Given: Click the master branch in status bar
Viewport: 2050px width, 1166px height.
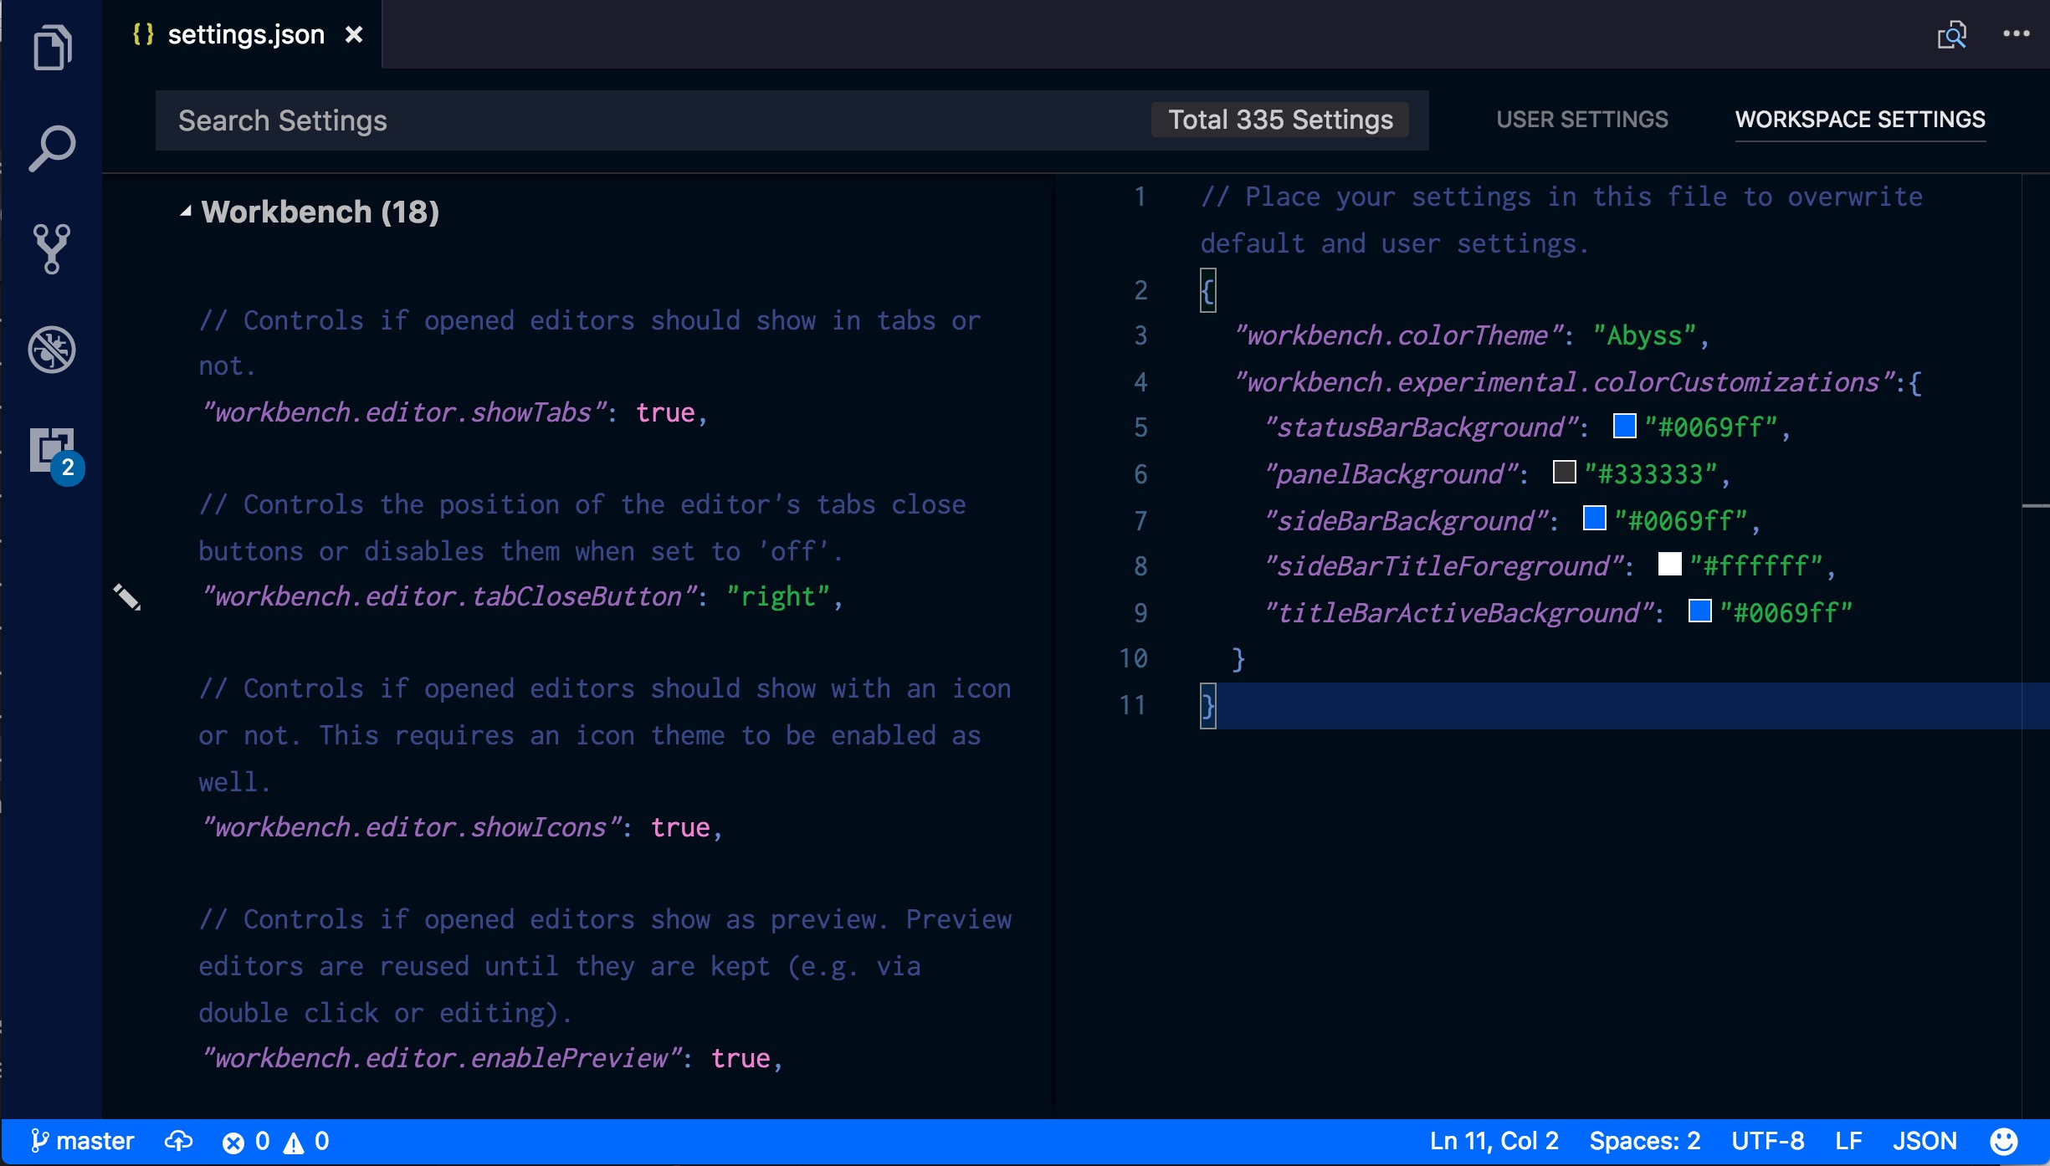Looking at the screenshot, I should [82, 1141].
